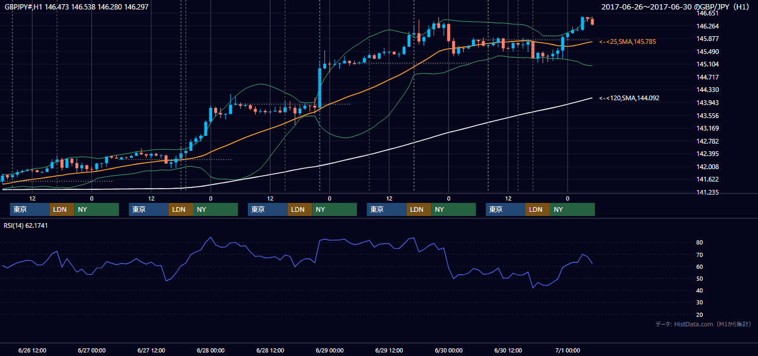Click the 6/29 00:00 date label
Image resolution: width=758 pixels, height=356 pixels.
[x=330, y=350]
